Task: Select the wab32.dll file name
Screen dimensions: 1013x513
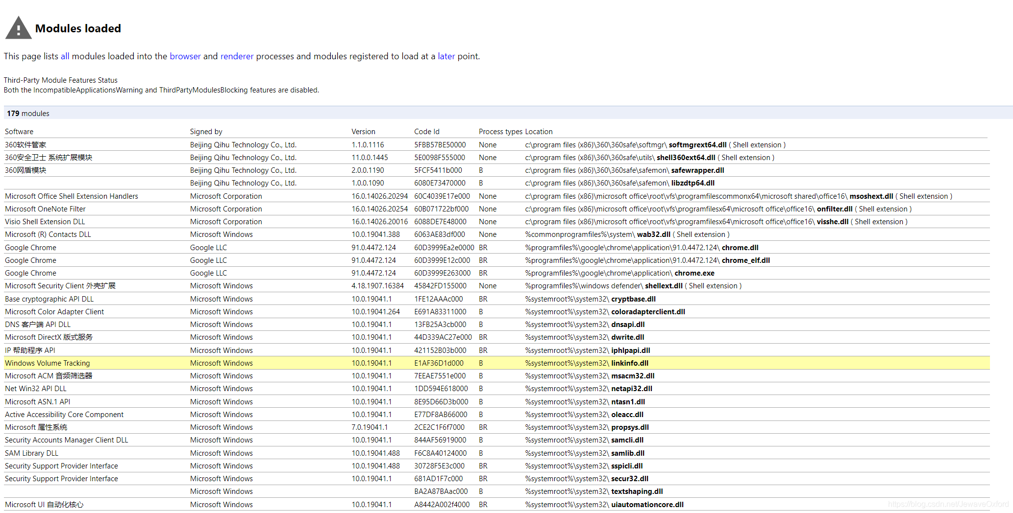Action: point(654,234)
